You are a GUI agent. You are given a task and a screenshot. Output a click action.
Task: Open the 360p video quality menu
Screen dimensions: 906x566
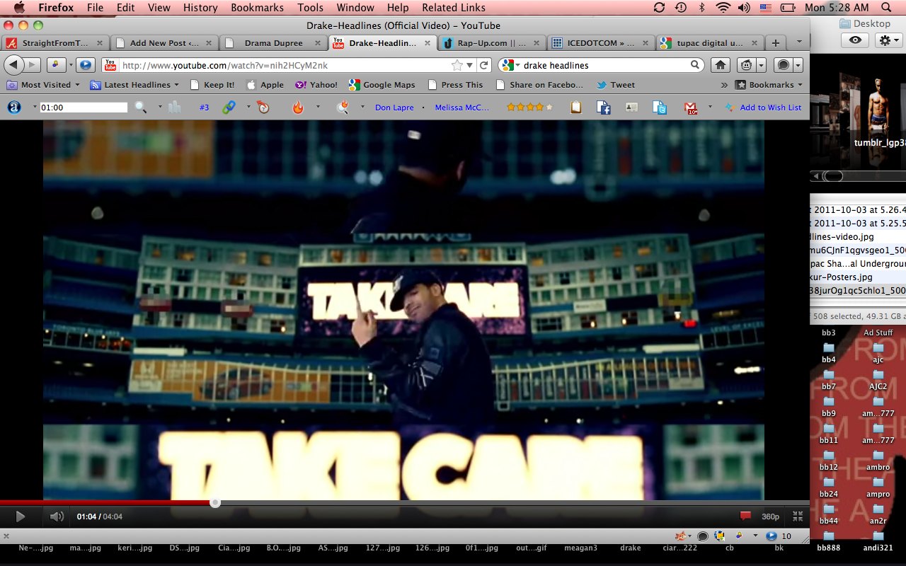coord(770,516)
